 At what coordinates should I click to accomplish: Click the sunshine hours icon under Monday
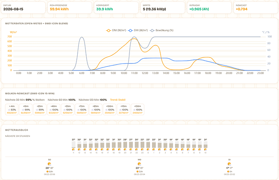[x=137, y=172]
